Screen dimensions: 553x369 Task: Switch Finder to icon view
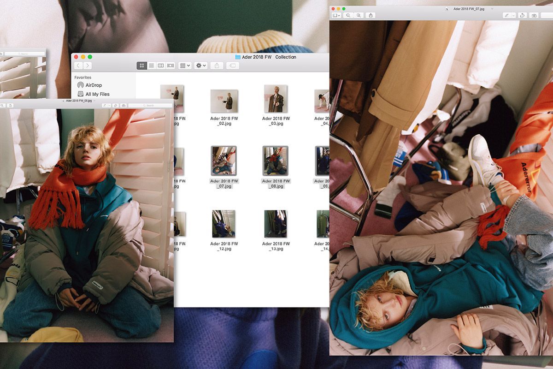click(142, 66)
